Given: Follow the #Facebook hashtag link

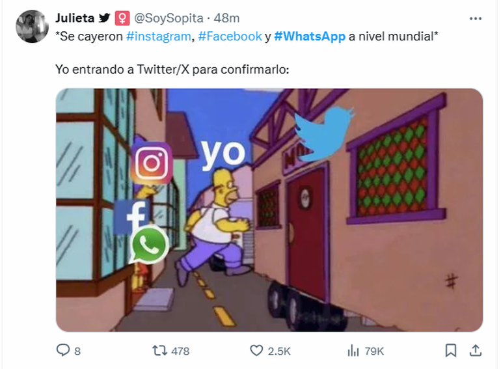Looking at the screenshot, I should tap(230, 36).
